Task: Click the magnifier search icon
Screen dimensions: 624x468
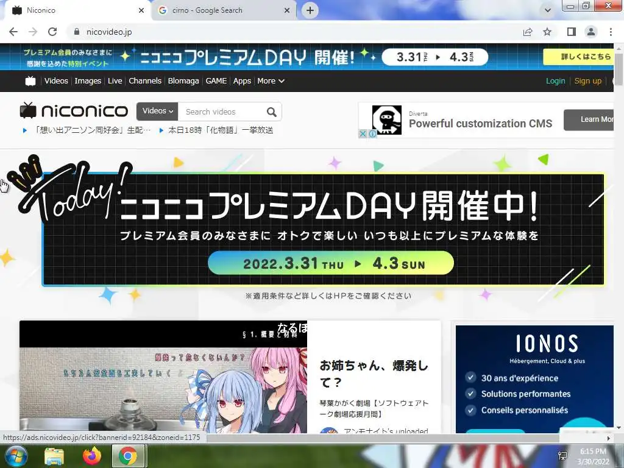Action: coord(272,112)
